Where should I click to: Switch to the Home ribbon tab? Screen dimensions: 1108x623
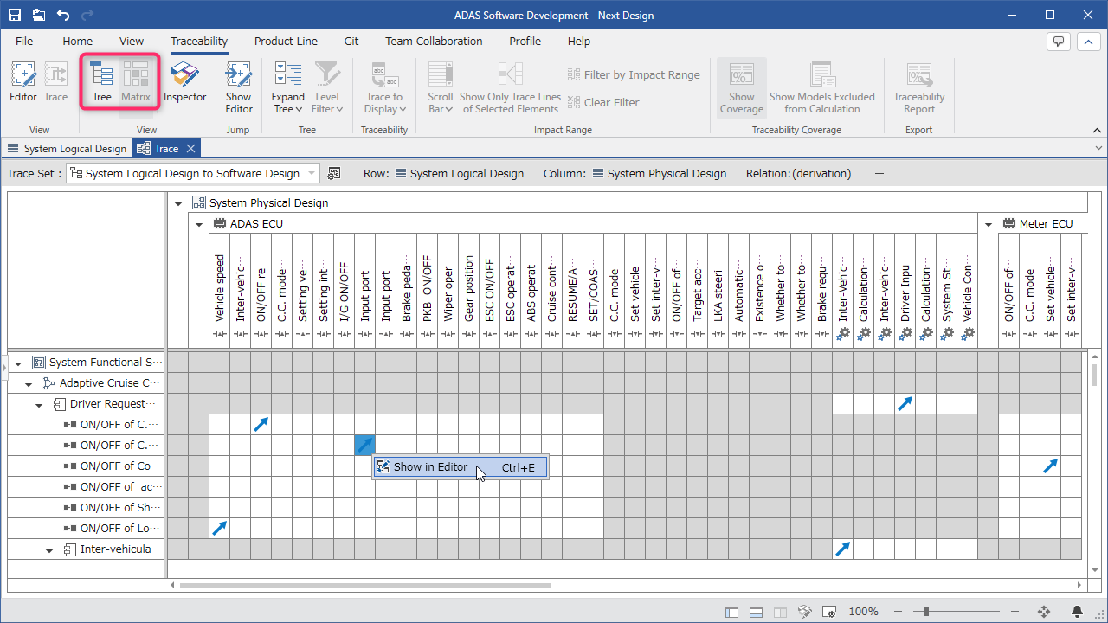coord(77,41)
